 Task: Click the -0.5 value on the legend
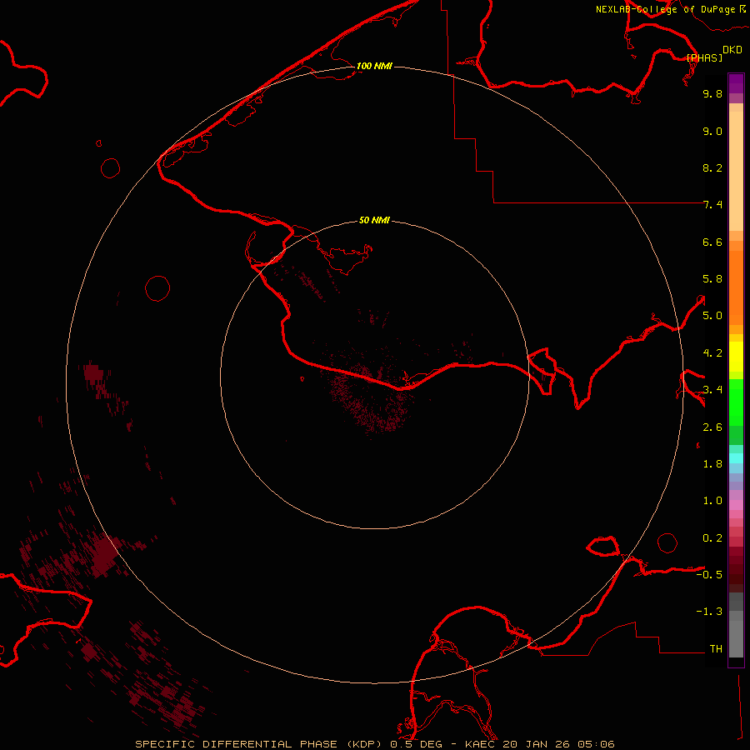coord(712,575)
